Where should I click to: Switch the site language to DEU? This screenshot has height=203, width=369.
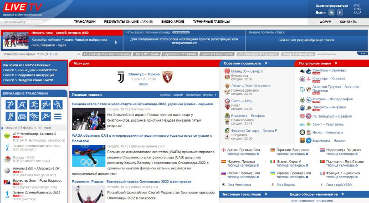tap(357, 12)
